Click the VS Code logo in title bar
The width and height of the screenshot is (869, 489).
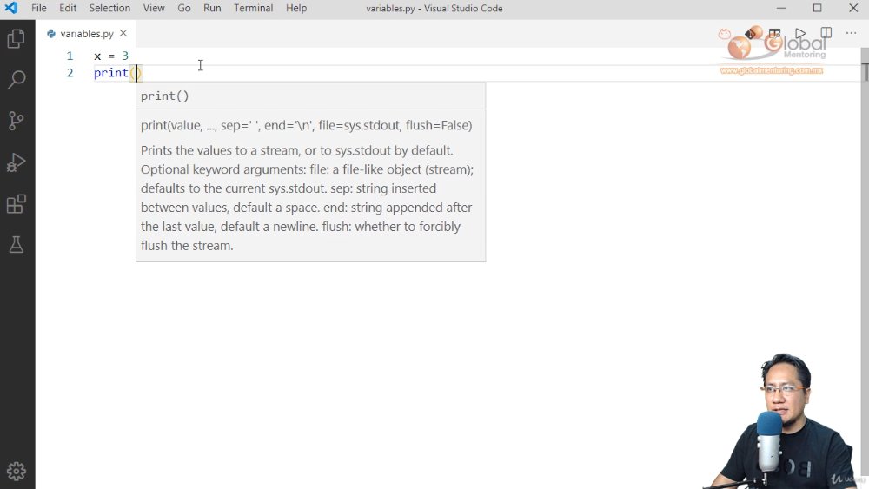pos(10,8)
